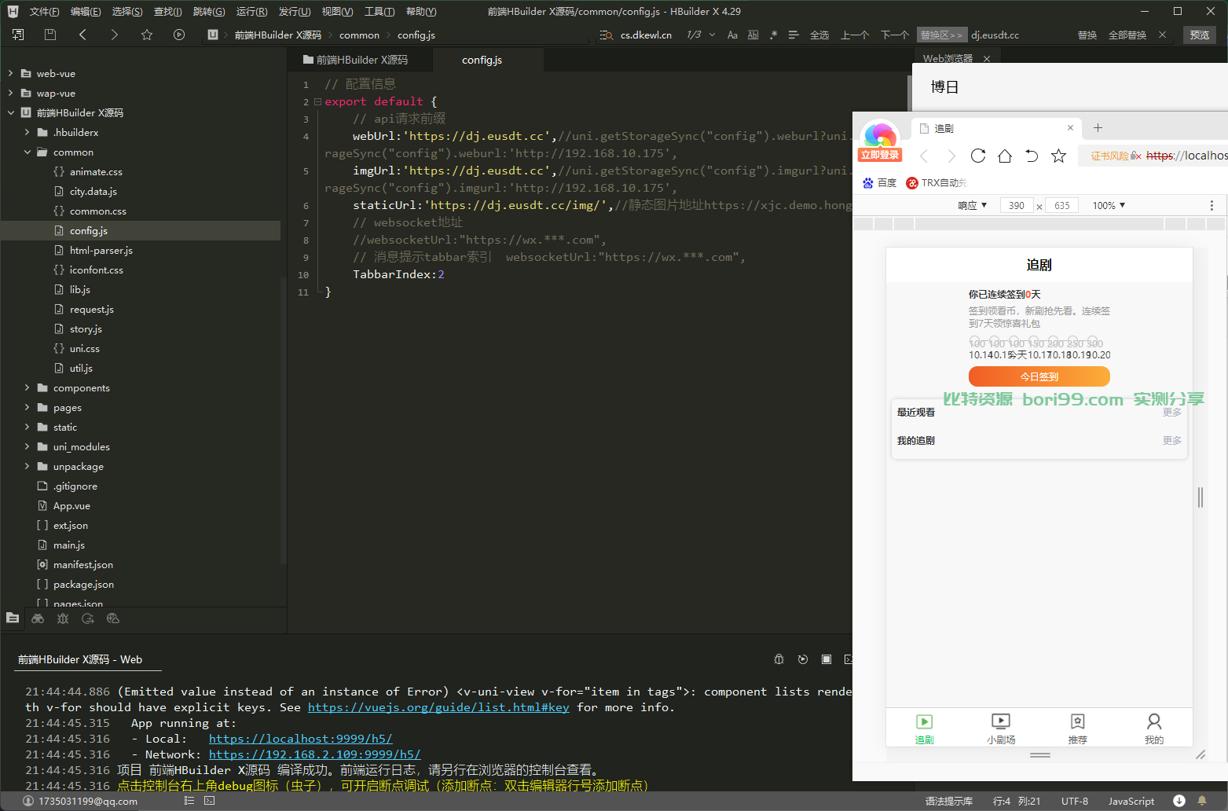Bookmark page with browser star icon
1228x811 pixels.
[x=1059, y=156]
